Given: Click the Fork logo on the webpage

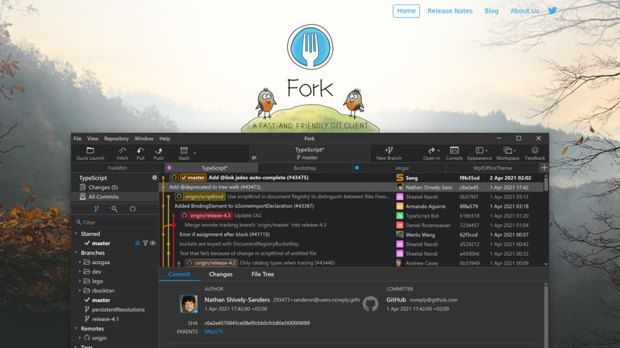Looking at the screenshot, I should coord(310,47).
